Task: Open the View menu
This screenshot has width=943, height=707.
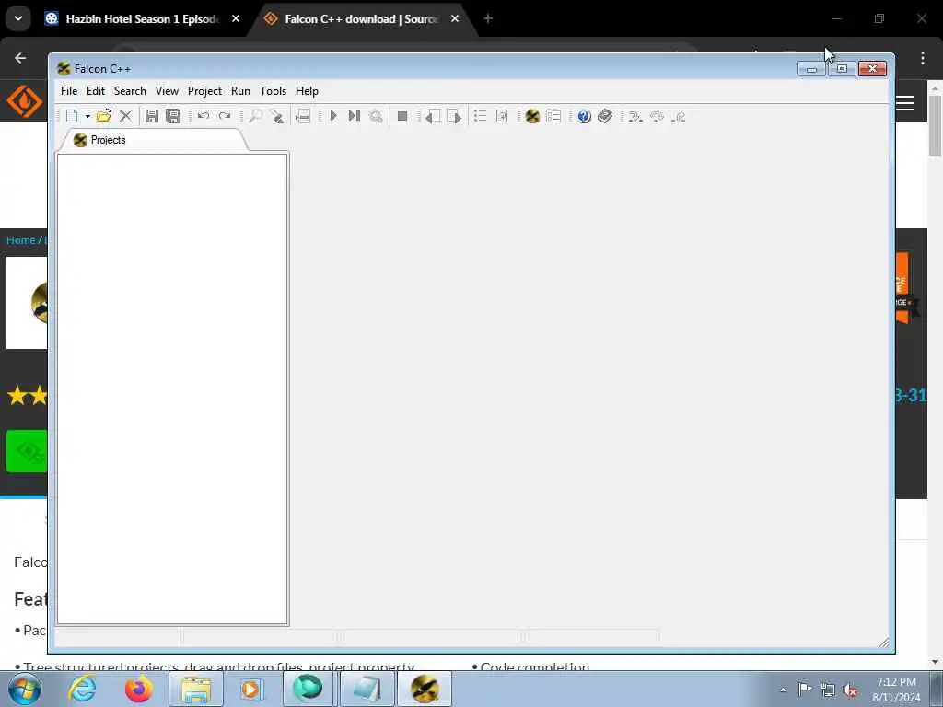Action: (167, 91)
